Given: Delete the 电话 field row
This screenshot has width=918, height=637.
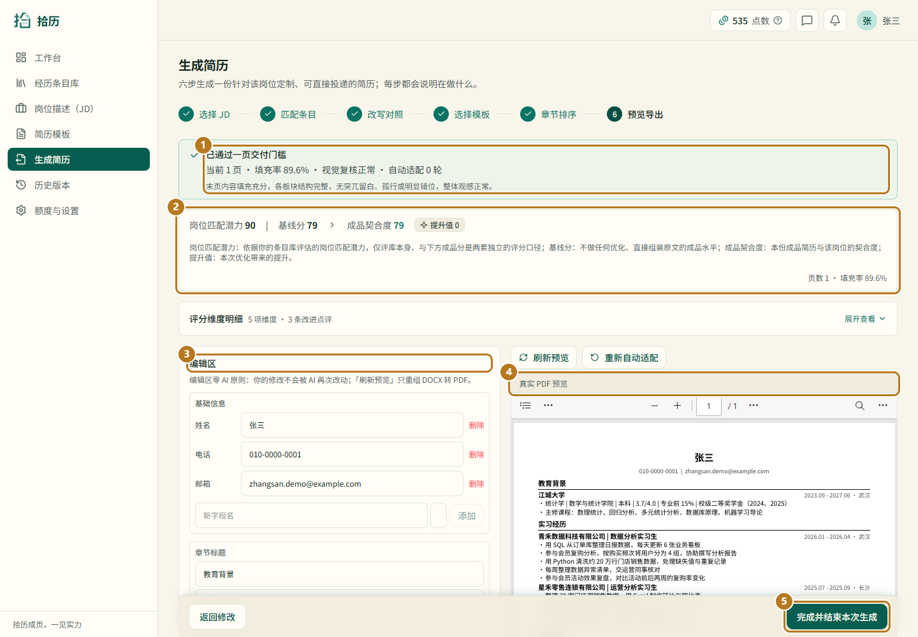Looking at the screenshot, I should pos(476,454).
